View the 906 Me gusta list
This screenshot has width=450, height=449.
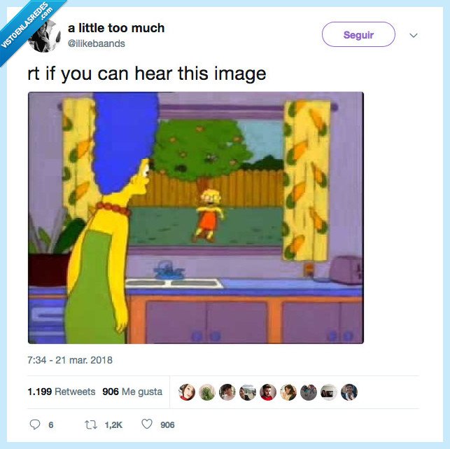click(x=132, y=392)
